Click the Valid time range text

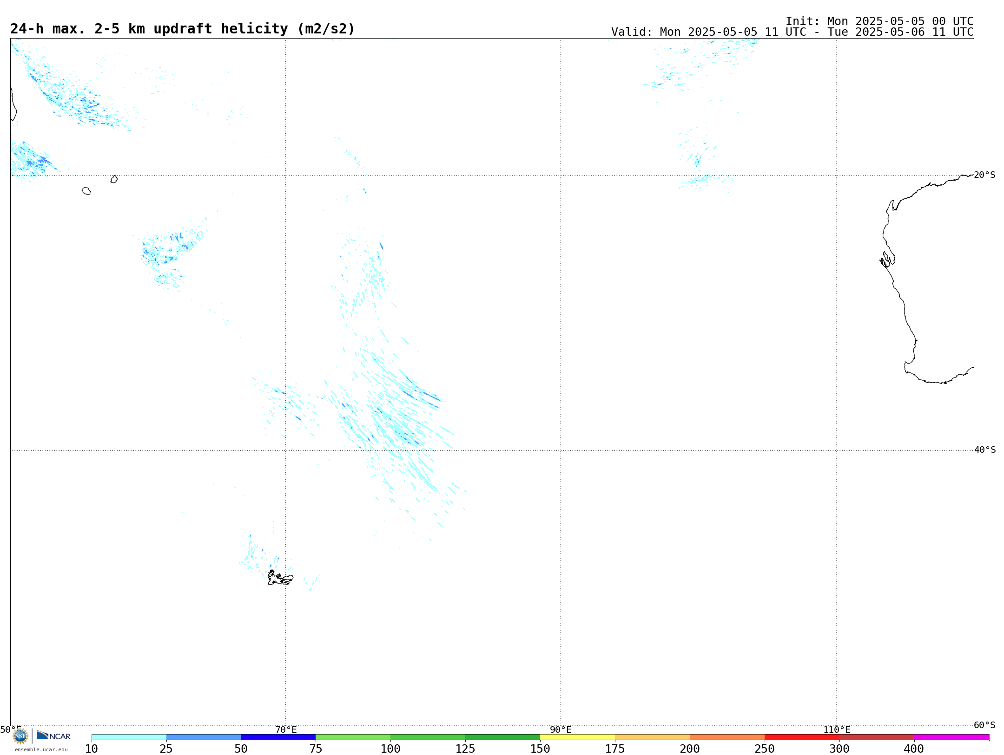793,32
